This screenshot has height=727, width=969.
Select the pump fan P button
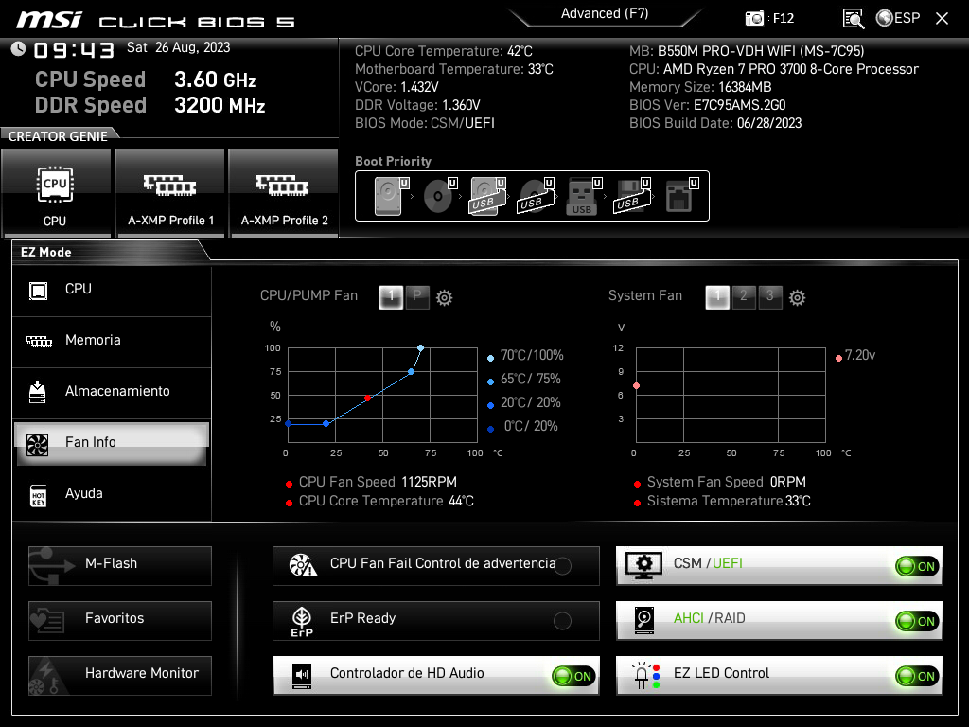417,297
